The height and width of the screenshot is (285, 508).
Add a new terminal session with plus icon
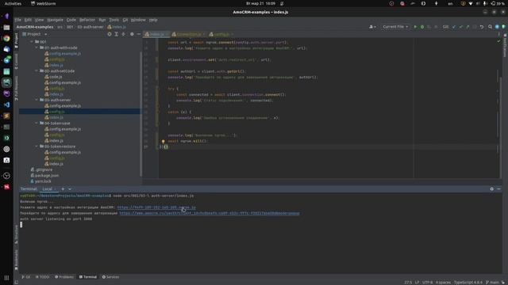63,189
